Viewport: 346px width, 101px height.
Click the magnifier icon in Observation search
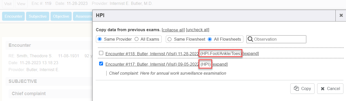250,39
